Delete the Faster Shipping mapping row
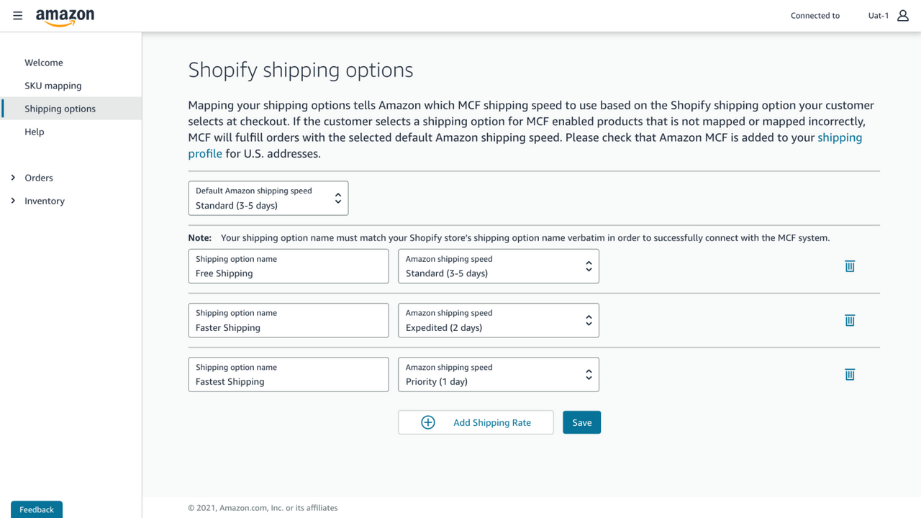 pos(850,320)
